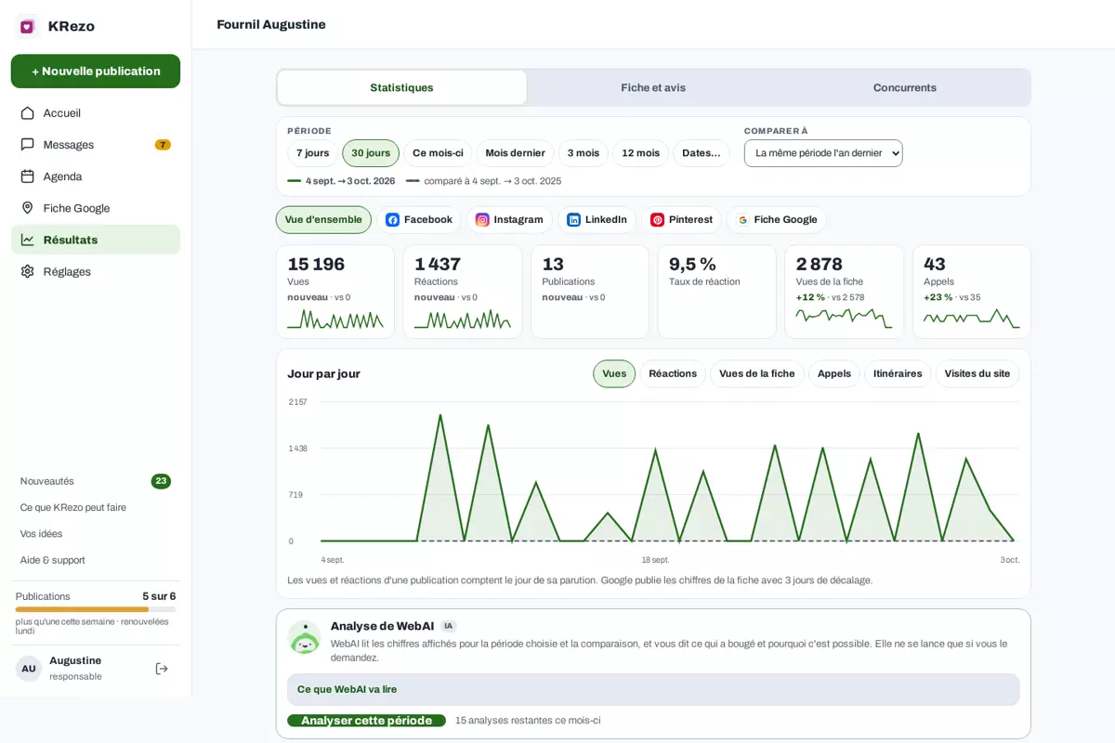The width and height of the screenshot is (1115, 743).
Task: Click the KRezo logo icon
Action: [x=27, y=26]
